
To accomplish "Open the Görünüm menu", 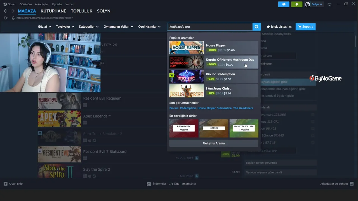I will coord(25,4).
